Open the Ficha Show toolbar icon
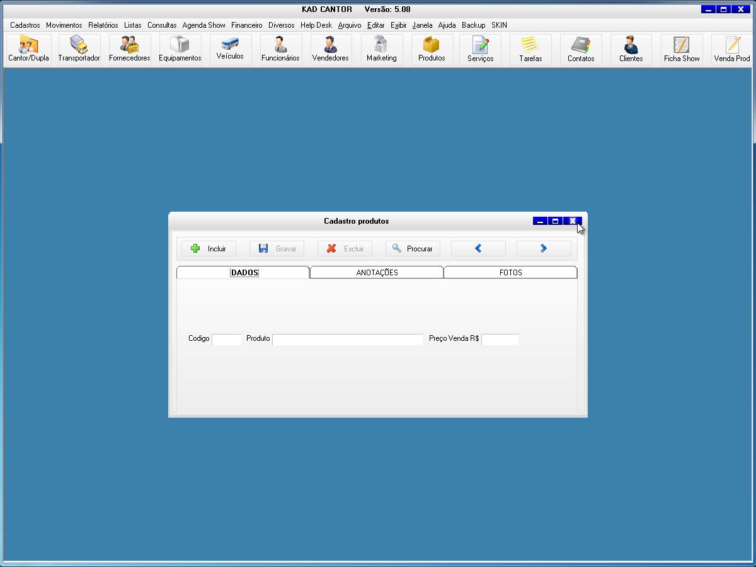 pos(682,49)
